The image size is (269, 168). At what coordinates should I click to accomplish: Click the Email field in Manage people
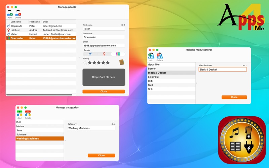[104, 46]
